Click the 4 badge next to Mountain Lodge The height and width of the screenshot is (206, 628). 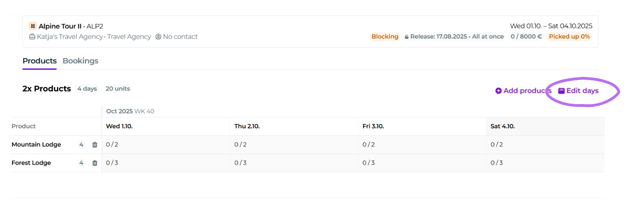81,145
